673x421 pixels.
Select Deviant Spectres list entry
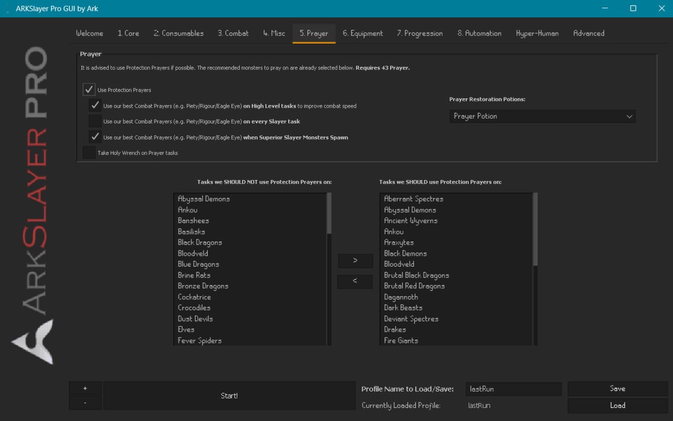[x=456, y=319]
